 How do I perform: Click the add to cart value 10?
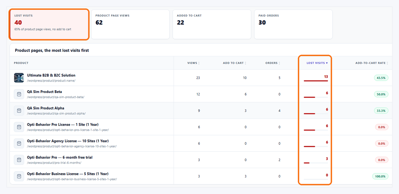point(245,78)
